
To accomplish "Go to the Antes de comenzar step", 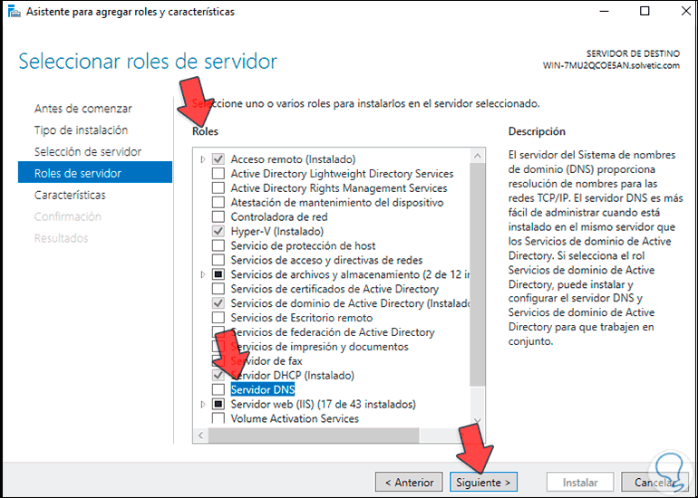I will (82, 109).
